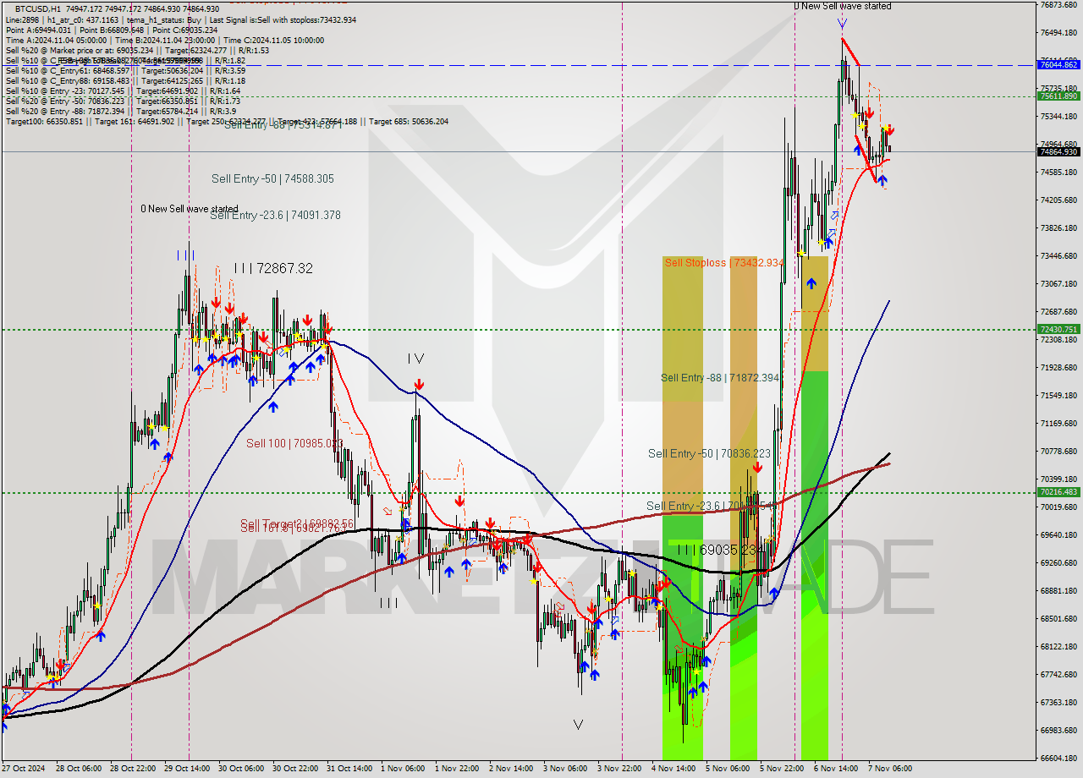Click the 71928.680 price axis value
The height and width of the screenshot is (778, 1083).
pos(1058,367)
